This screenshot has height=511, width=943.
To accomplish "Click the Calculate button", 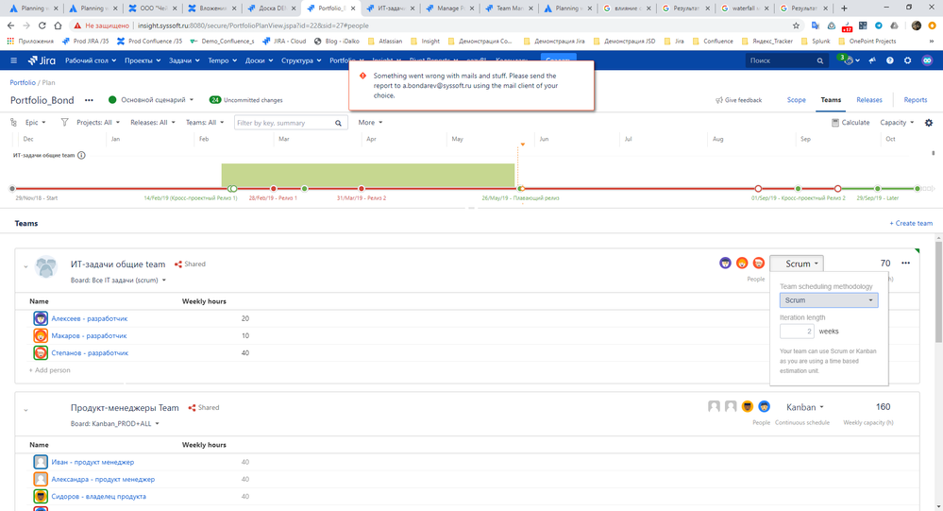I will [x=850, y=122].
